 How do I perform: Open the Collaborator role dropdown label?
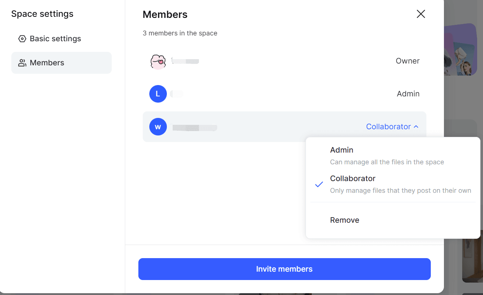tap(388, 127)
